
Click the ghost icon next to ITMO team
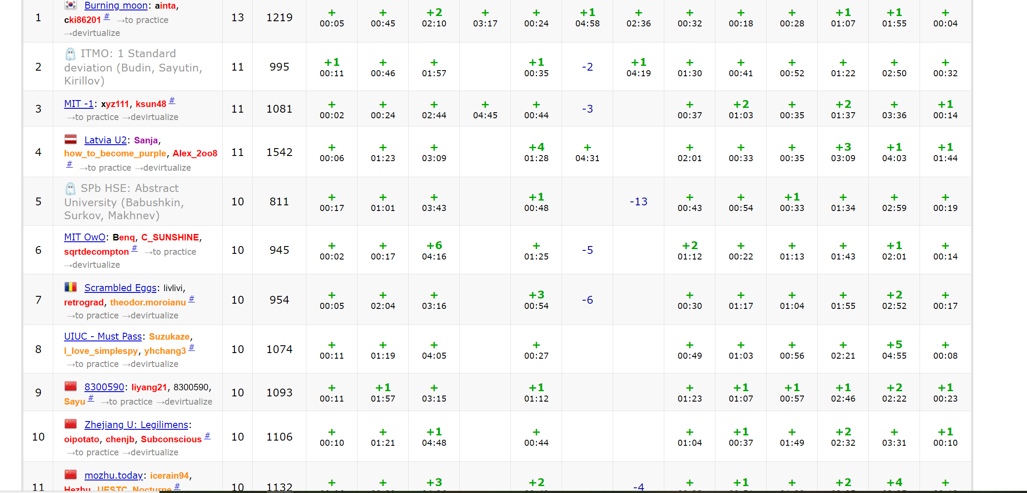point(70,54)
